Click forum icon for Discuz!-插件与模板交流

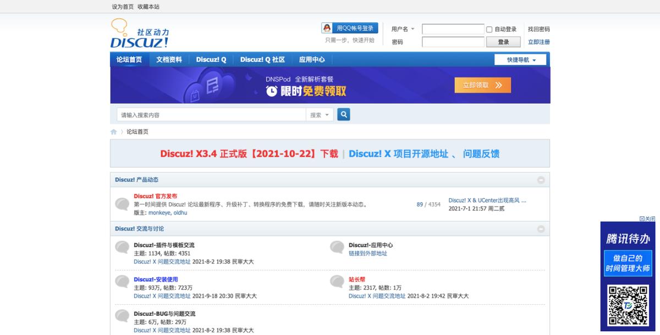[x=122, y=247]
